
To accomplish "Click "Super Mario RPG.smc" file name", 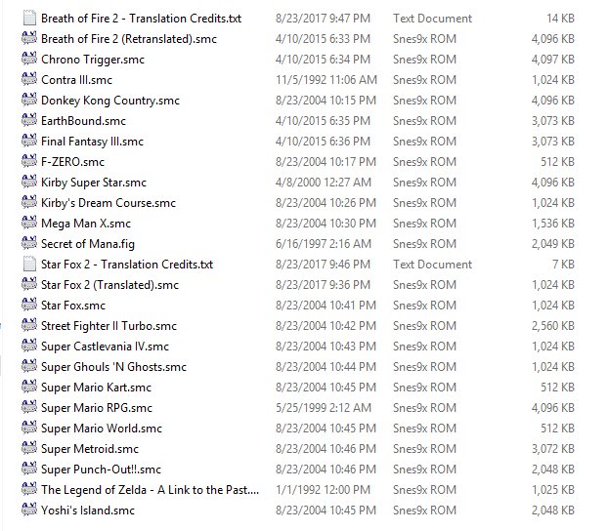I will coord(97,408).
